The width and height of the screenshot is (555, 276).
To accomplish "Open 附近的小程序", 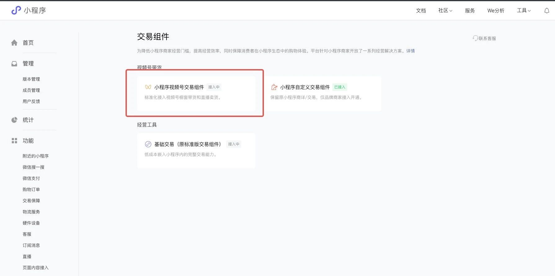I will 36,156.
